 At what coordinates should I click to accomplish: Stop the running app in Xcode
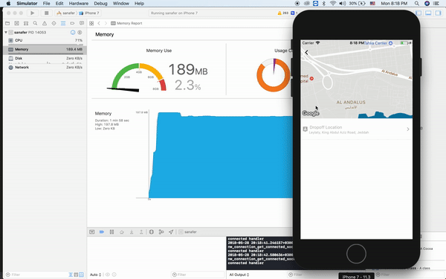click(46, 13)
